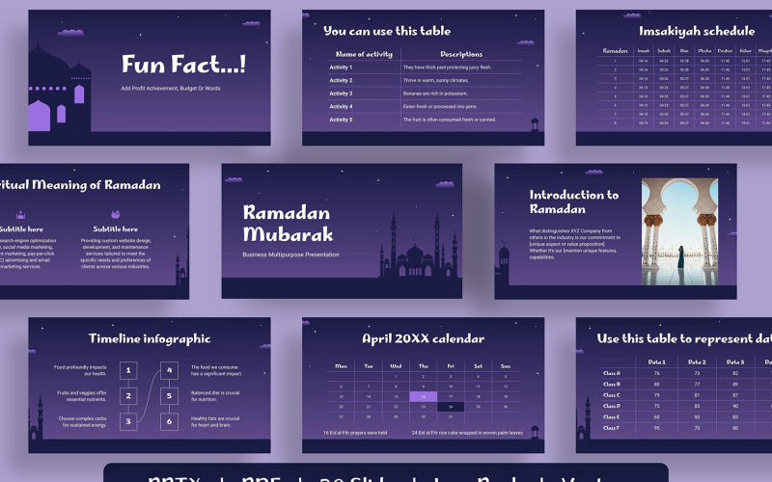This screenshot has width=772, height=482.
Task: Click the "Activity 4" table row label
Action: click(x=341, y=107)
